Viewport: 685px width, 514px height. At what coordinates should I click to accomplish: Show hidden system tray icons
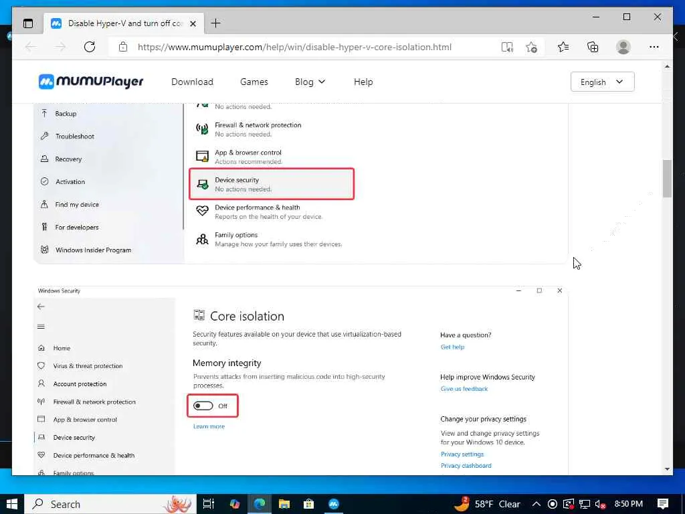[x=537, y=504]
